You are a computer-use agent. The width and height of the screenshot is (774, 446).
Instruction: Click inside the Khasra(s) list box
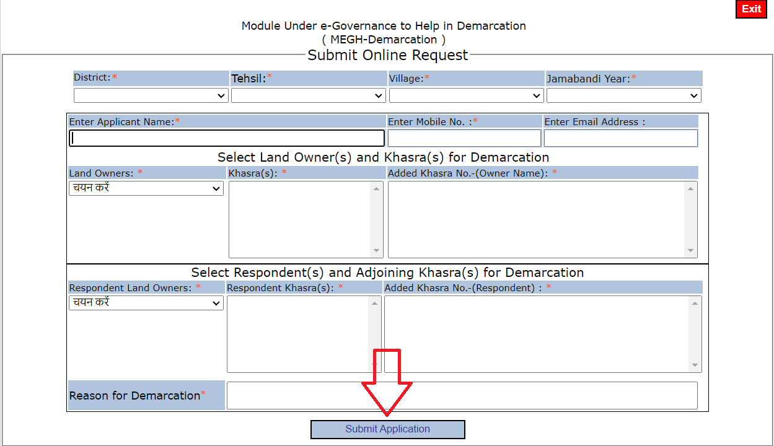point(300,219)
